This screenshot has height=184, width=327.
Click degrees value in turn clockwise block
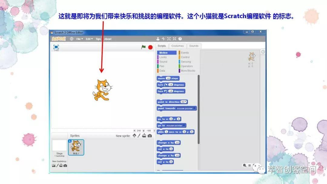click(170, 85)
